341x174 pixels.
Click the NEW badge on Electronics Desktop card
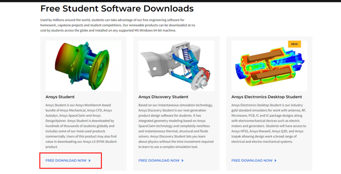click(294, 44)
